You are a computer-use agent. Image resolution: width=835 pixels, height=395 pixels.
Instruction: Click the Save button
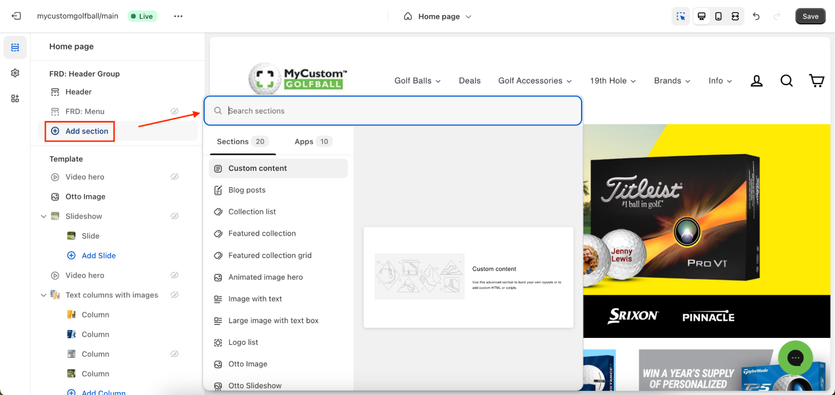(x=810, y=16)
